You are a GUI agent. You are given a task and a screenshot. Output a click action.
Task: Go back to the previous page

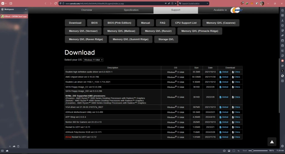tap(45, 3)
